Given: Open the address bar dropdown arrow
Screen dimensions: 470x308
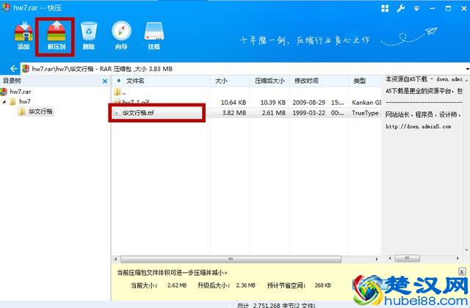Looking at the screenshot, I should (467, 69).
